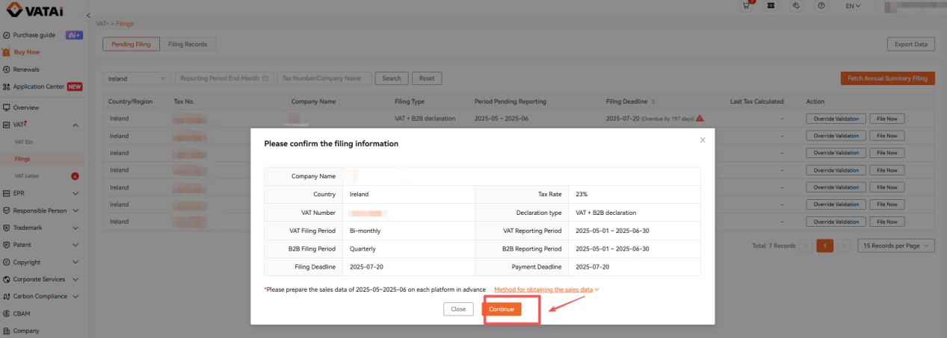This screenshot has height=338, width=947.
Task: Click calendar icon in Reporting Period field
Action: 265,78
